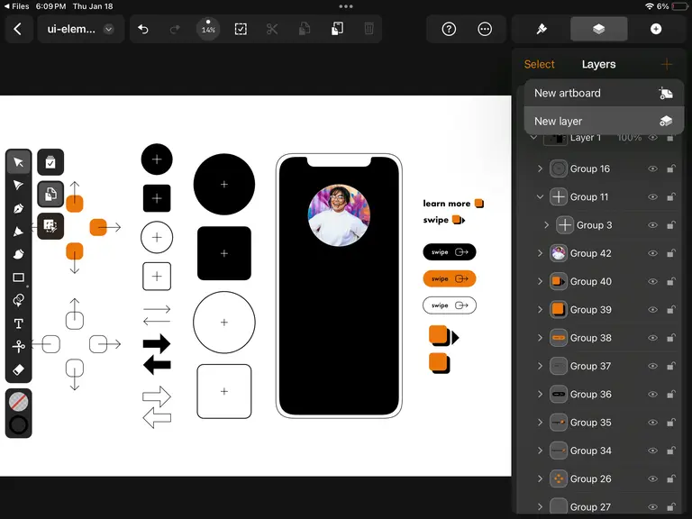Select the Pen tool
The image size is (692, 519).
pos(19,208)
